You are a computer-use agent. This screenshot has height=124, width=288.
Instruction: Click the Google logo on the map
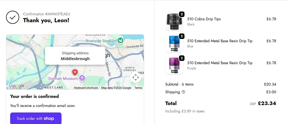[x=17, y=86]
